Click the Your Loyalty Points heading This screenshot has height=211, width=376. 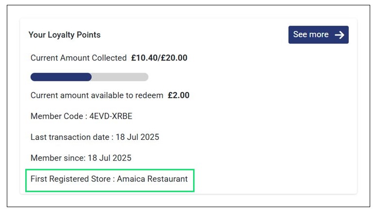coord(65,35)
